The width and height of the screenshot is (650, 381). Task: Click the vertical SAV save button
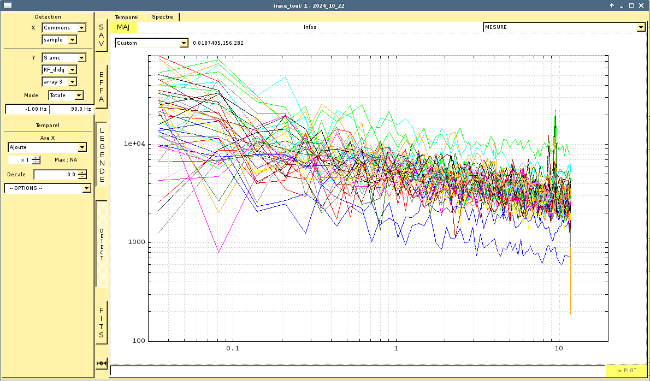pos(101,35)
